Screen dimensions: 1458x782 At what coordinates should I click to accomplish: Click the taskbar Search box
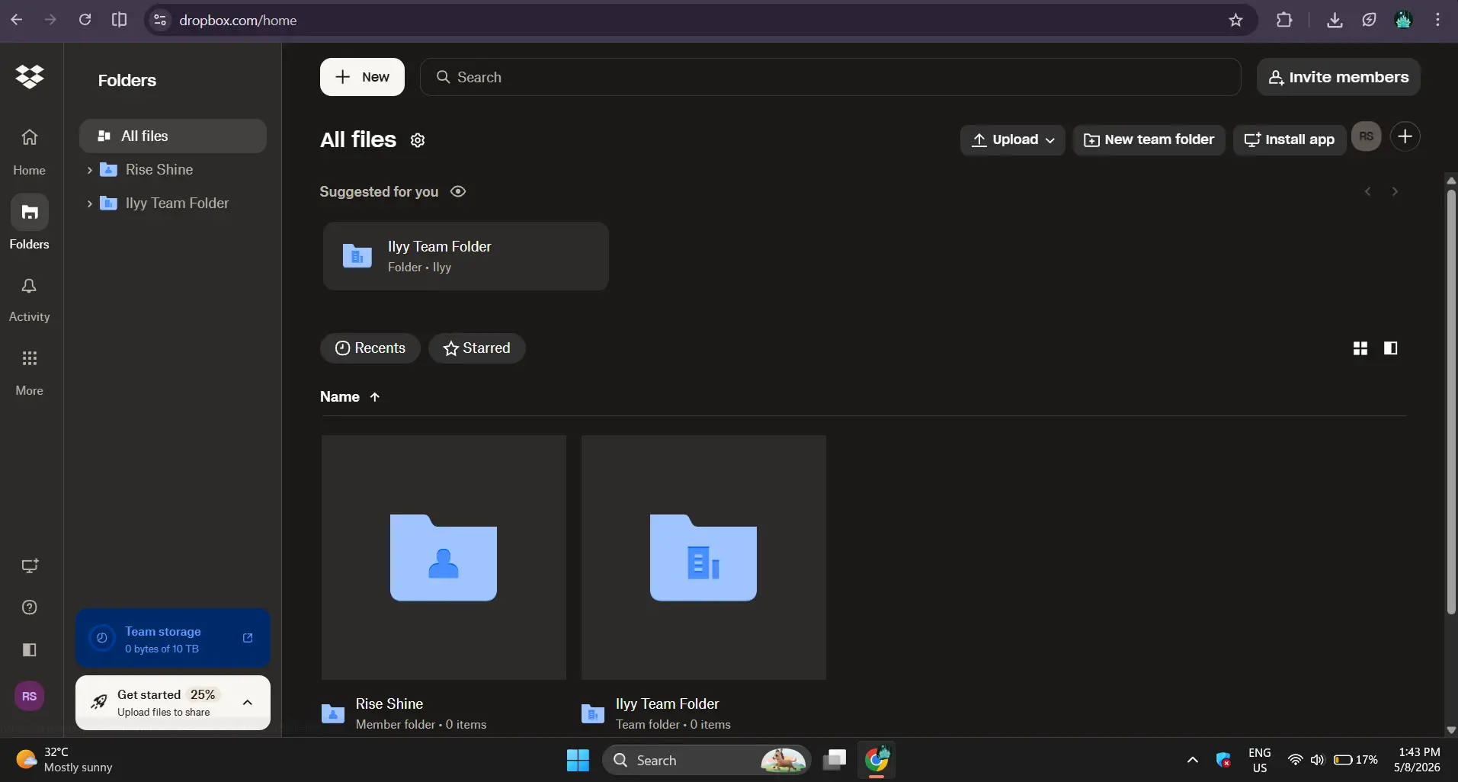coord(707,760)
